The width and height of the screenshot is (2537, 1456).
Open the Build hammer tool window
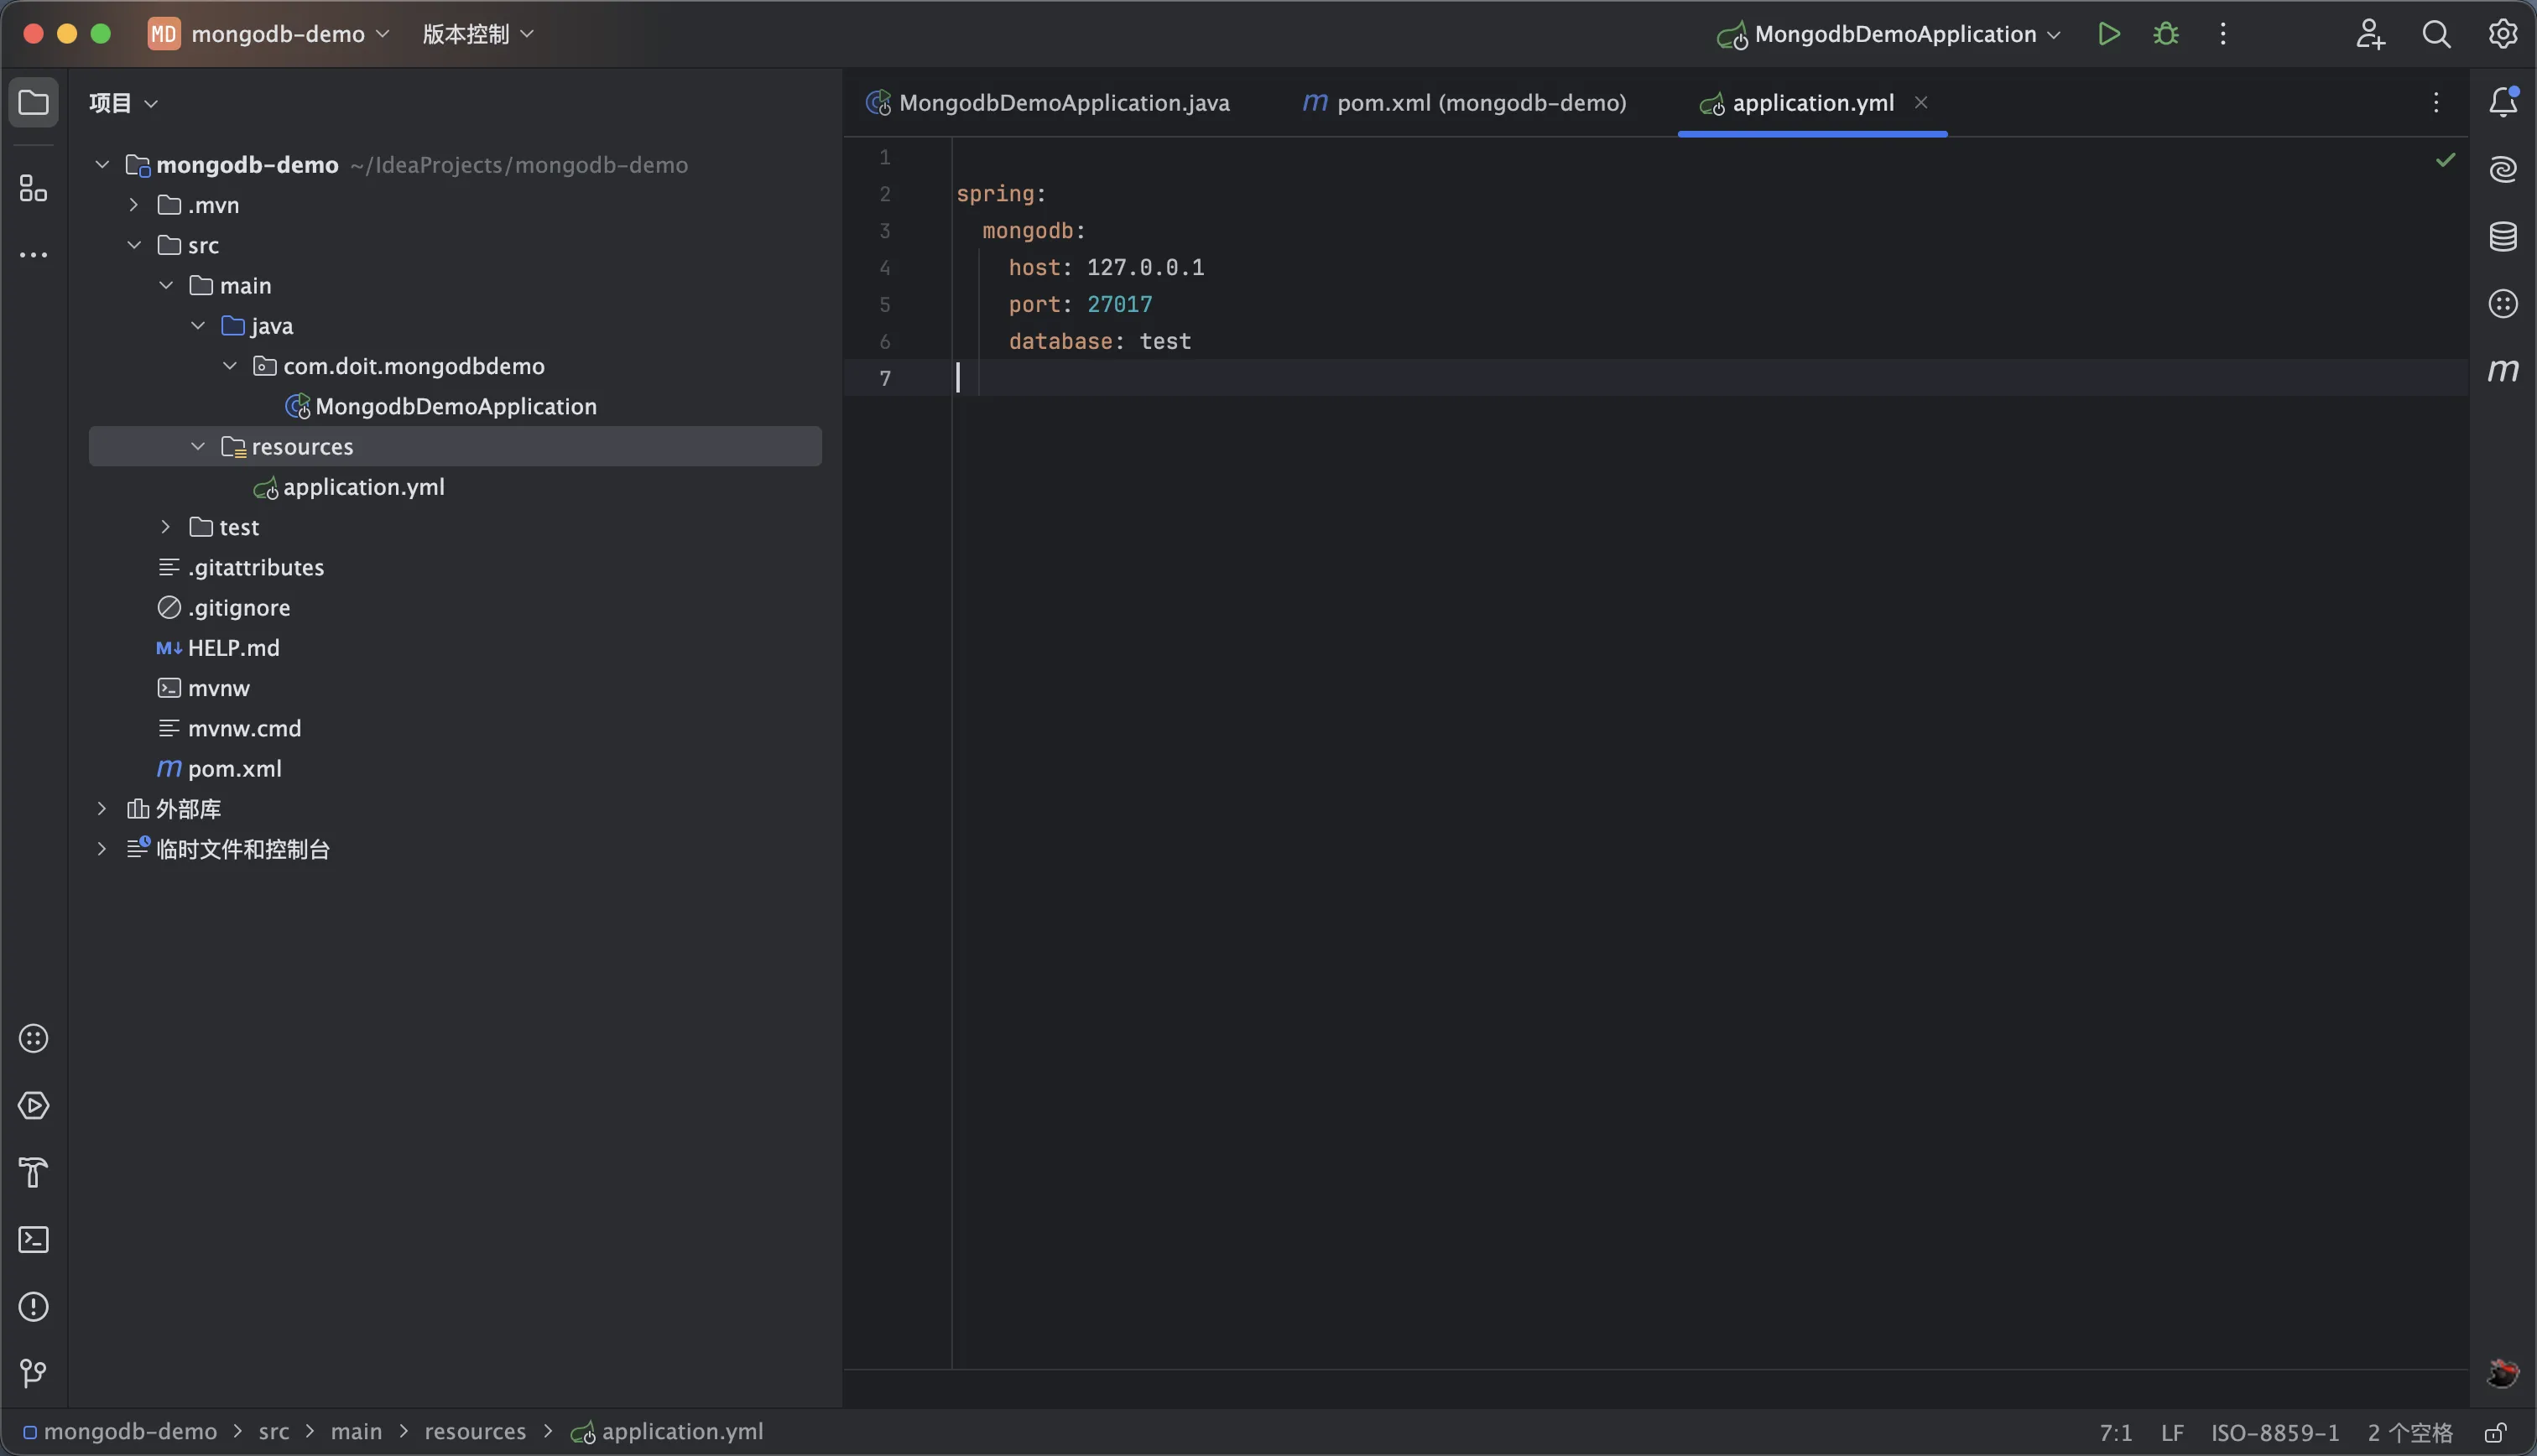tap(34, 1172)
